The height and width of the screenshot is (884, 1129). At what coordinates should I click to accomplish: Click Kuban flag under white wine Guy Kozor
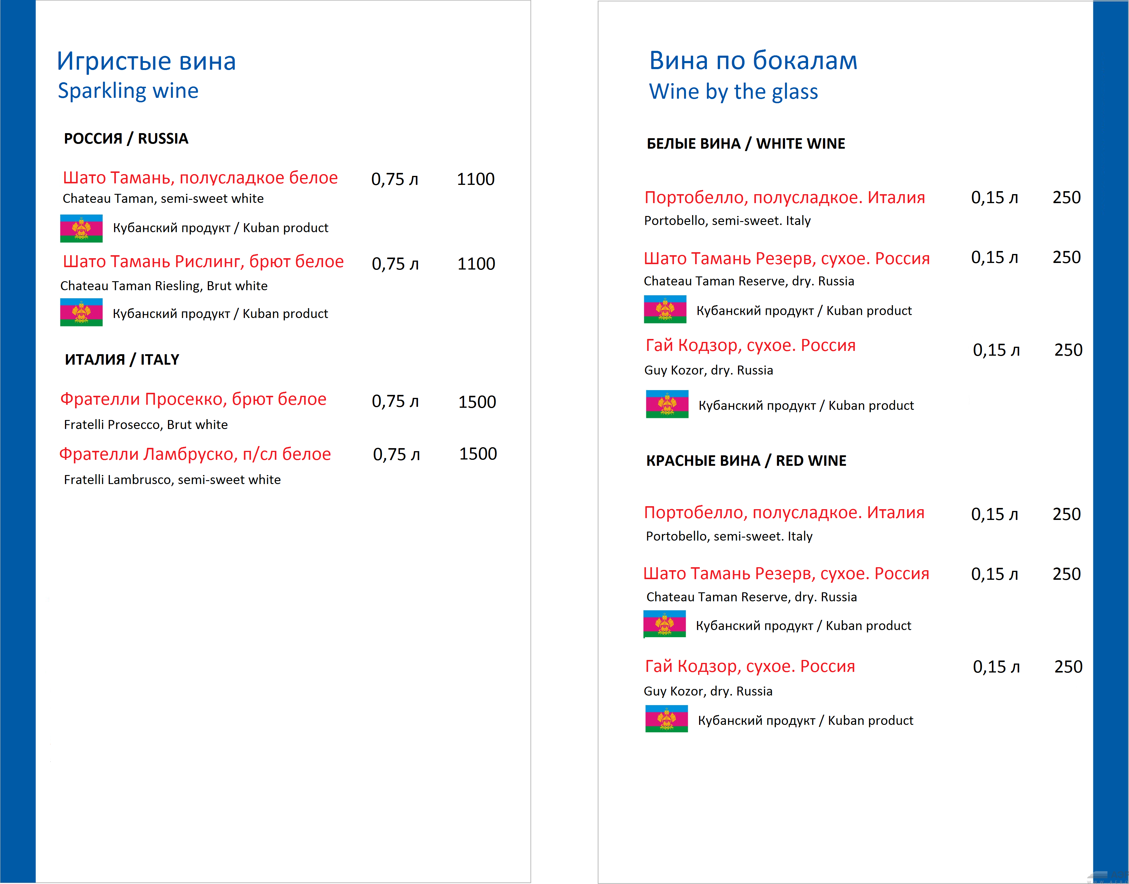click(667, 404)
